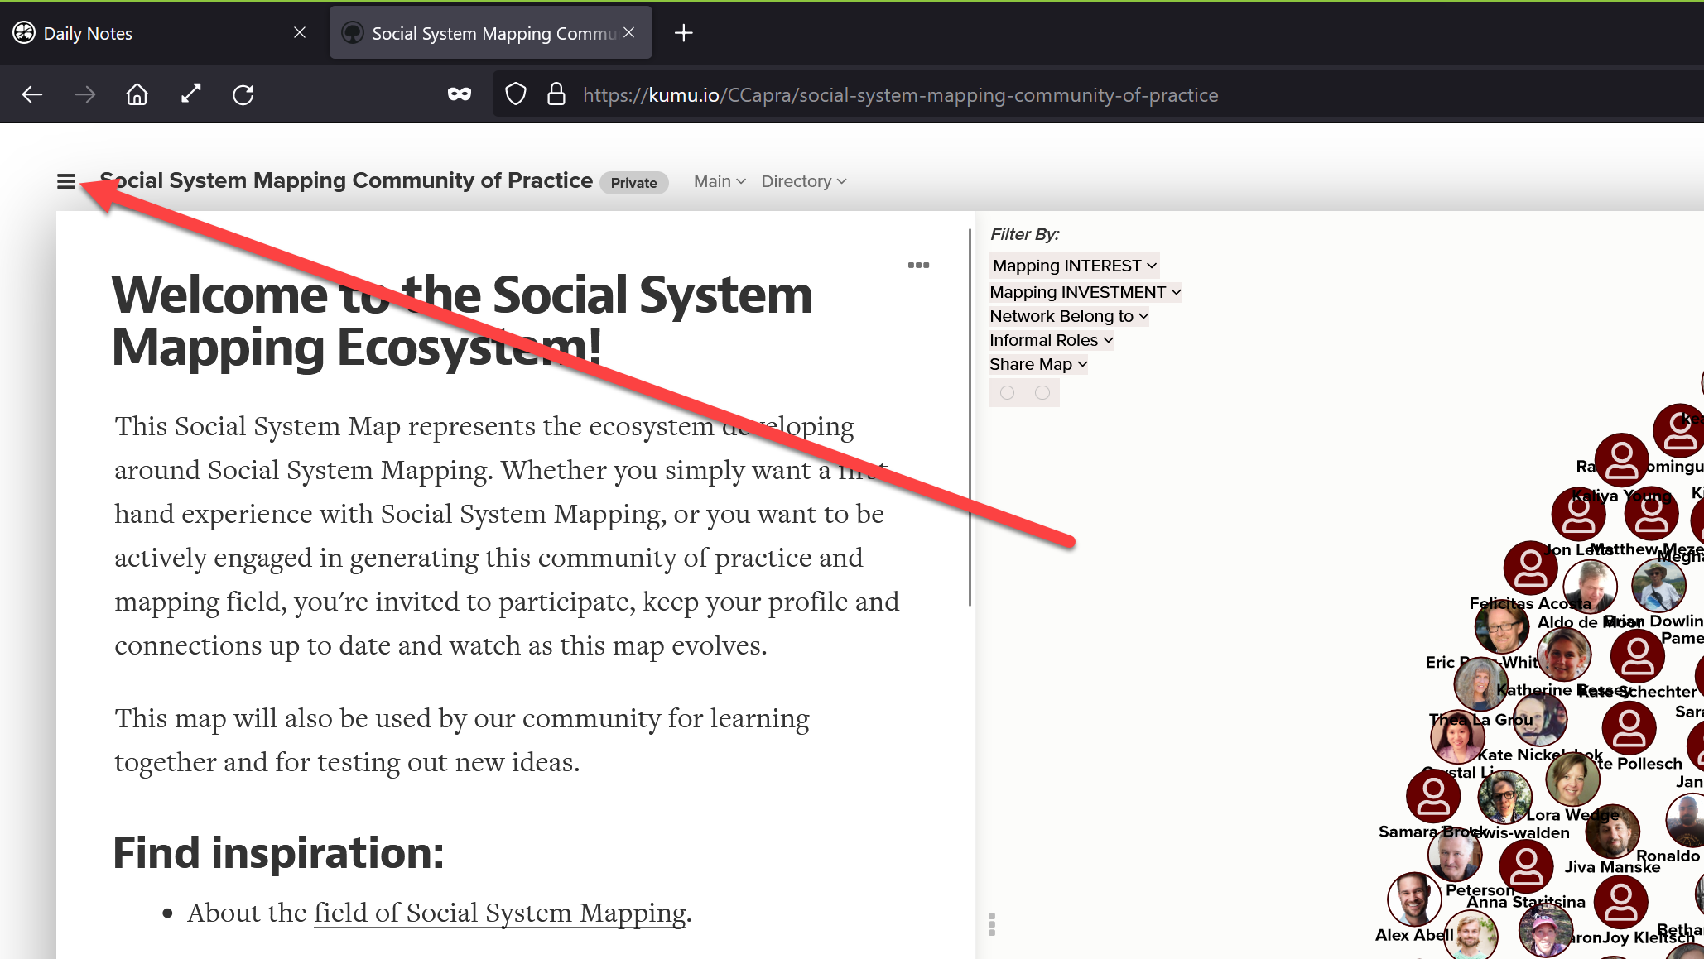Screen dimensions: 1704x959
Task: Select the second radio circle under Share Map
Action: (x=1042, y=393)
